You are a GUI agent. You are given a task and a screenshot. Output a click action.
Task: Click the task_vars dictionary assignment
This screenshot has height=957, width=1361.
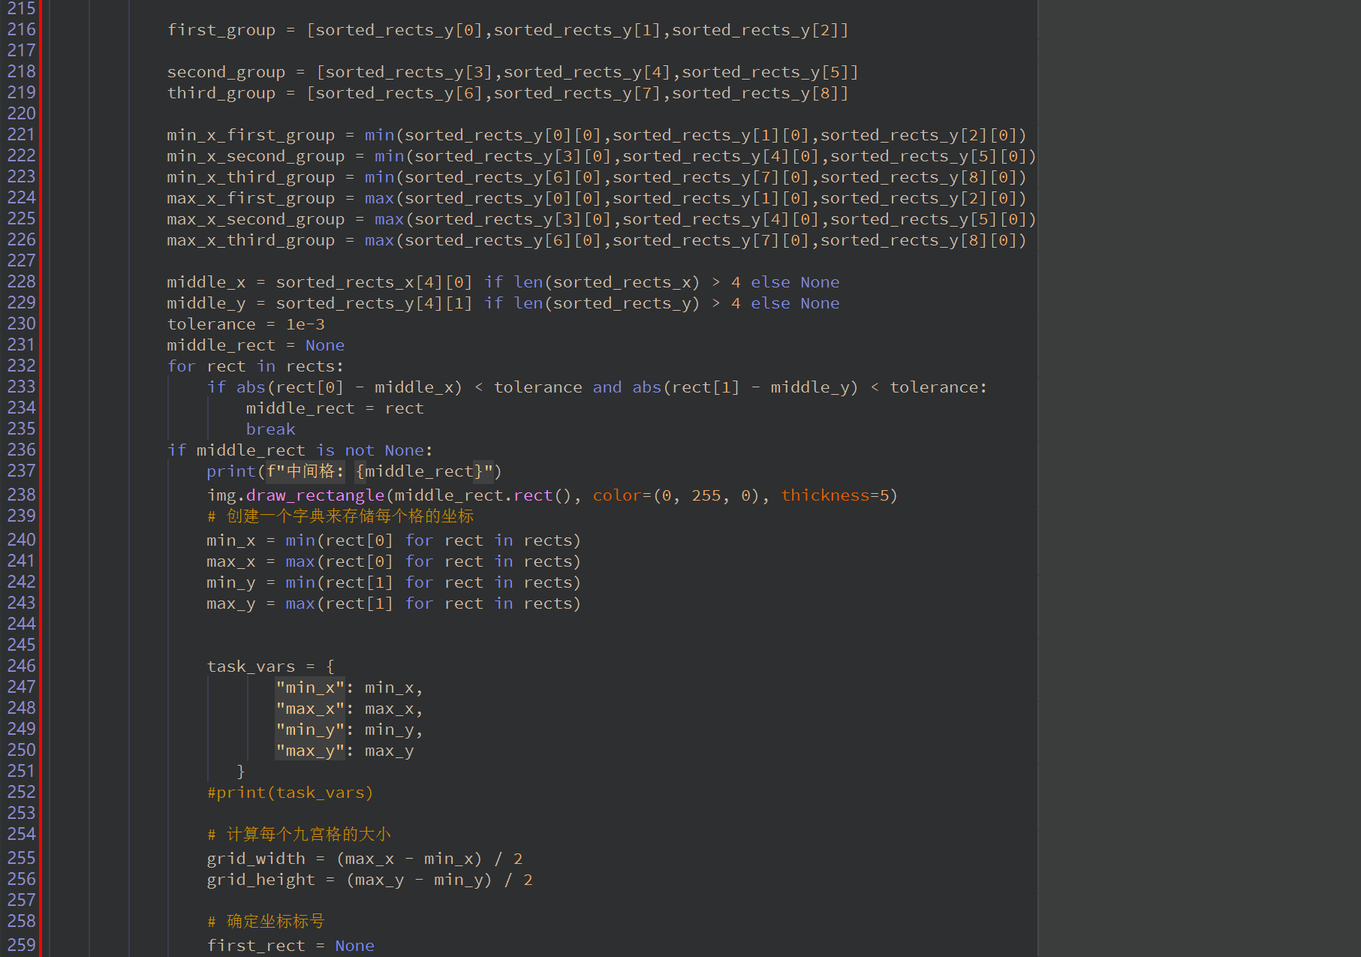[251, 667]
